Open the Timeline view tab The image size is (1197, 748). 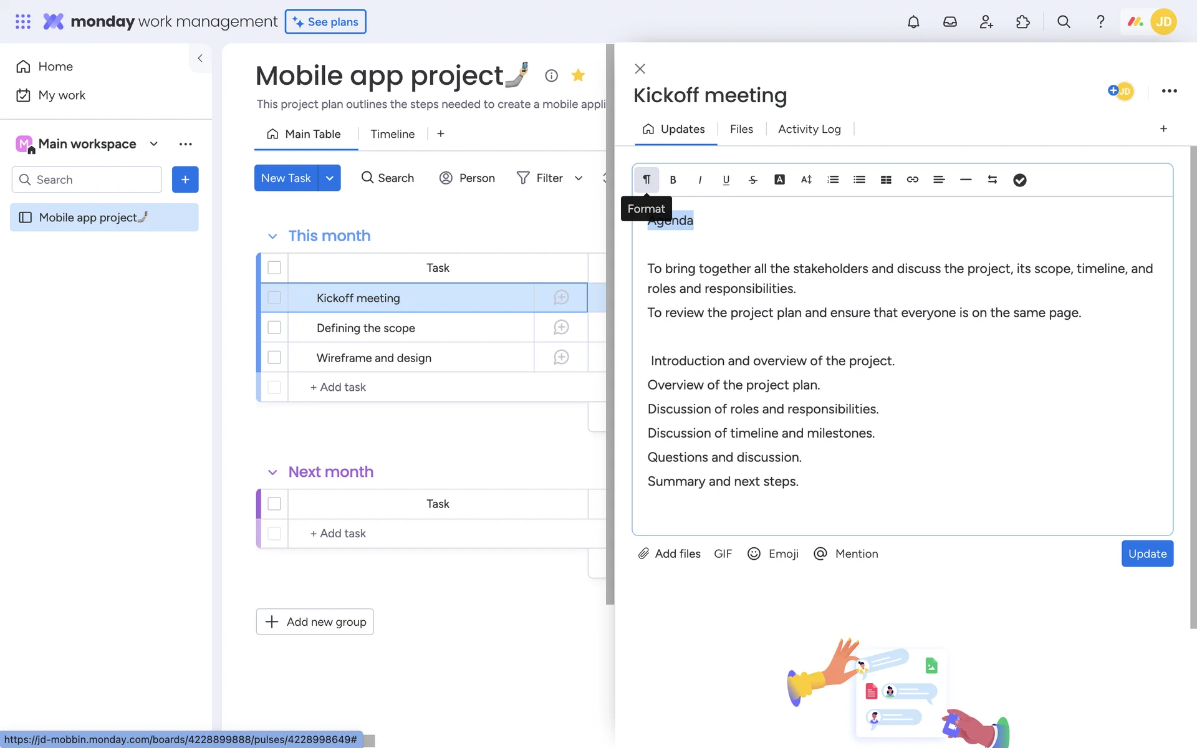coord(392,134)
